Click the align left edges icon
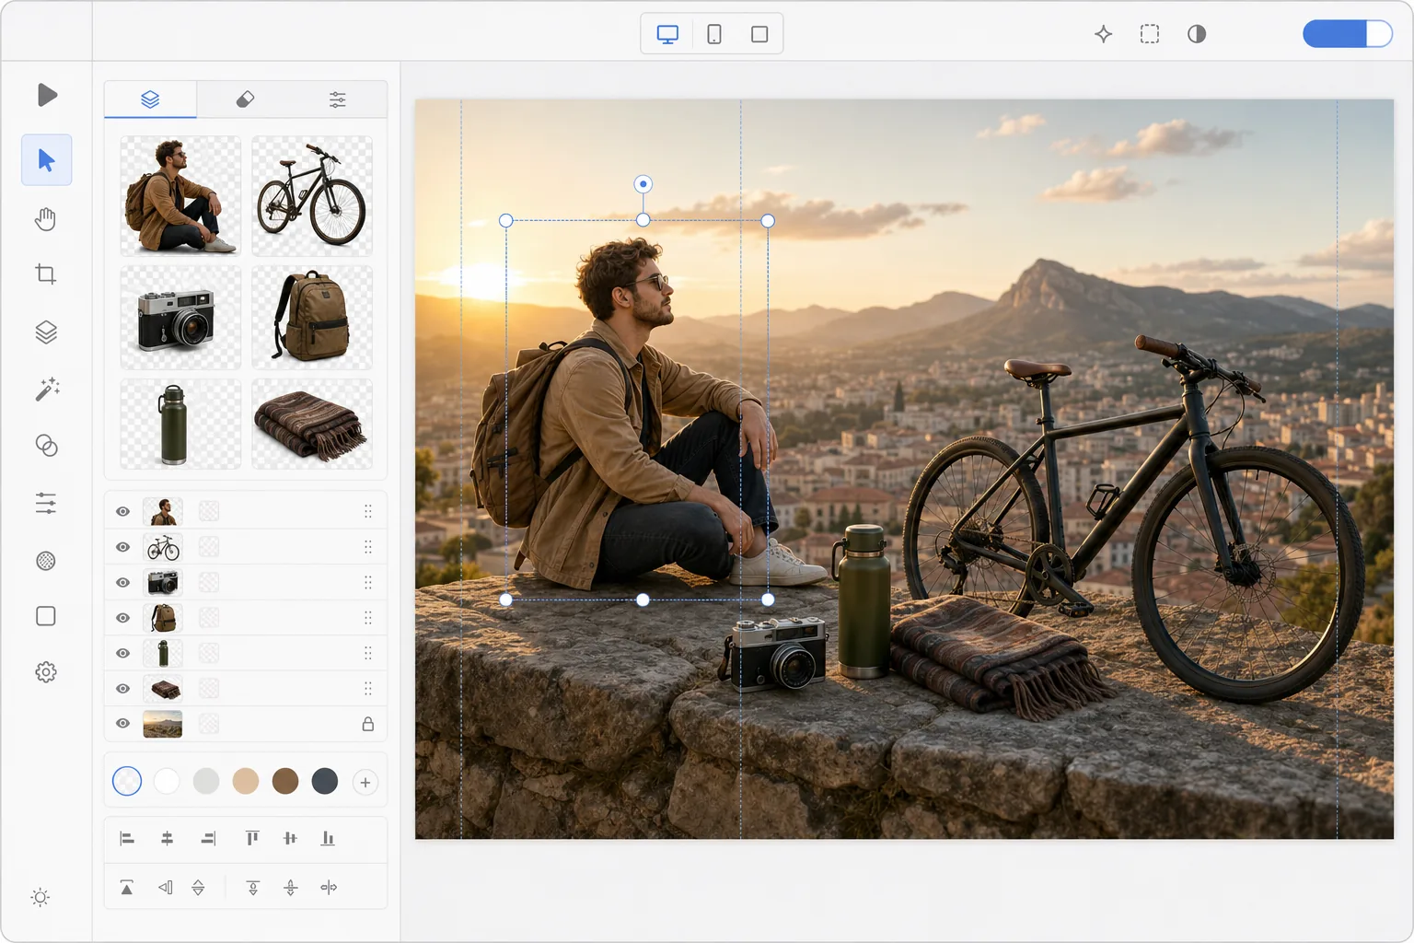1414x943 pixels. click(127, 838)
